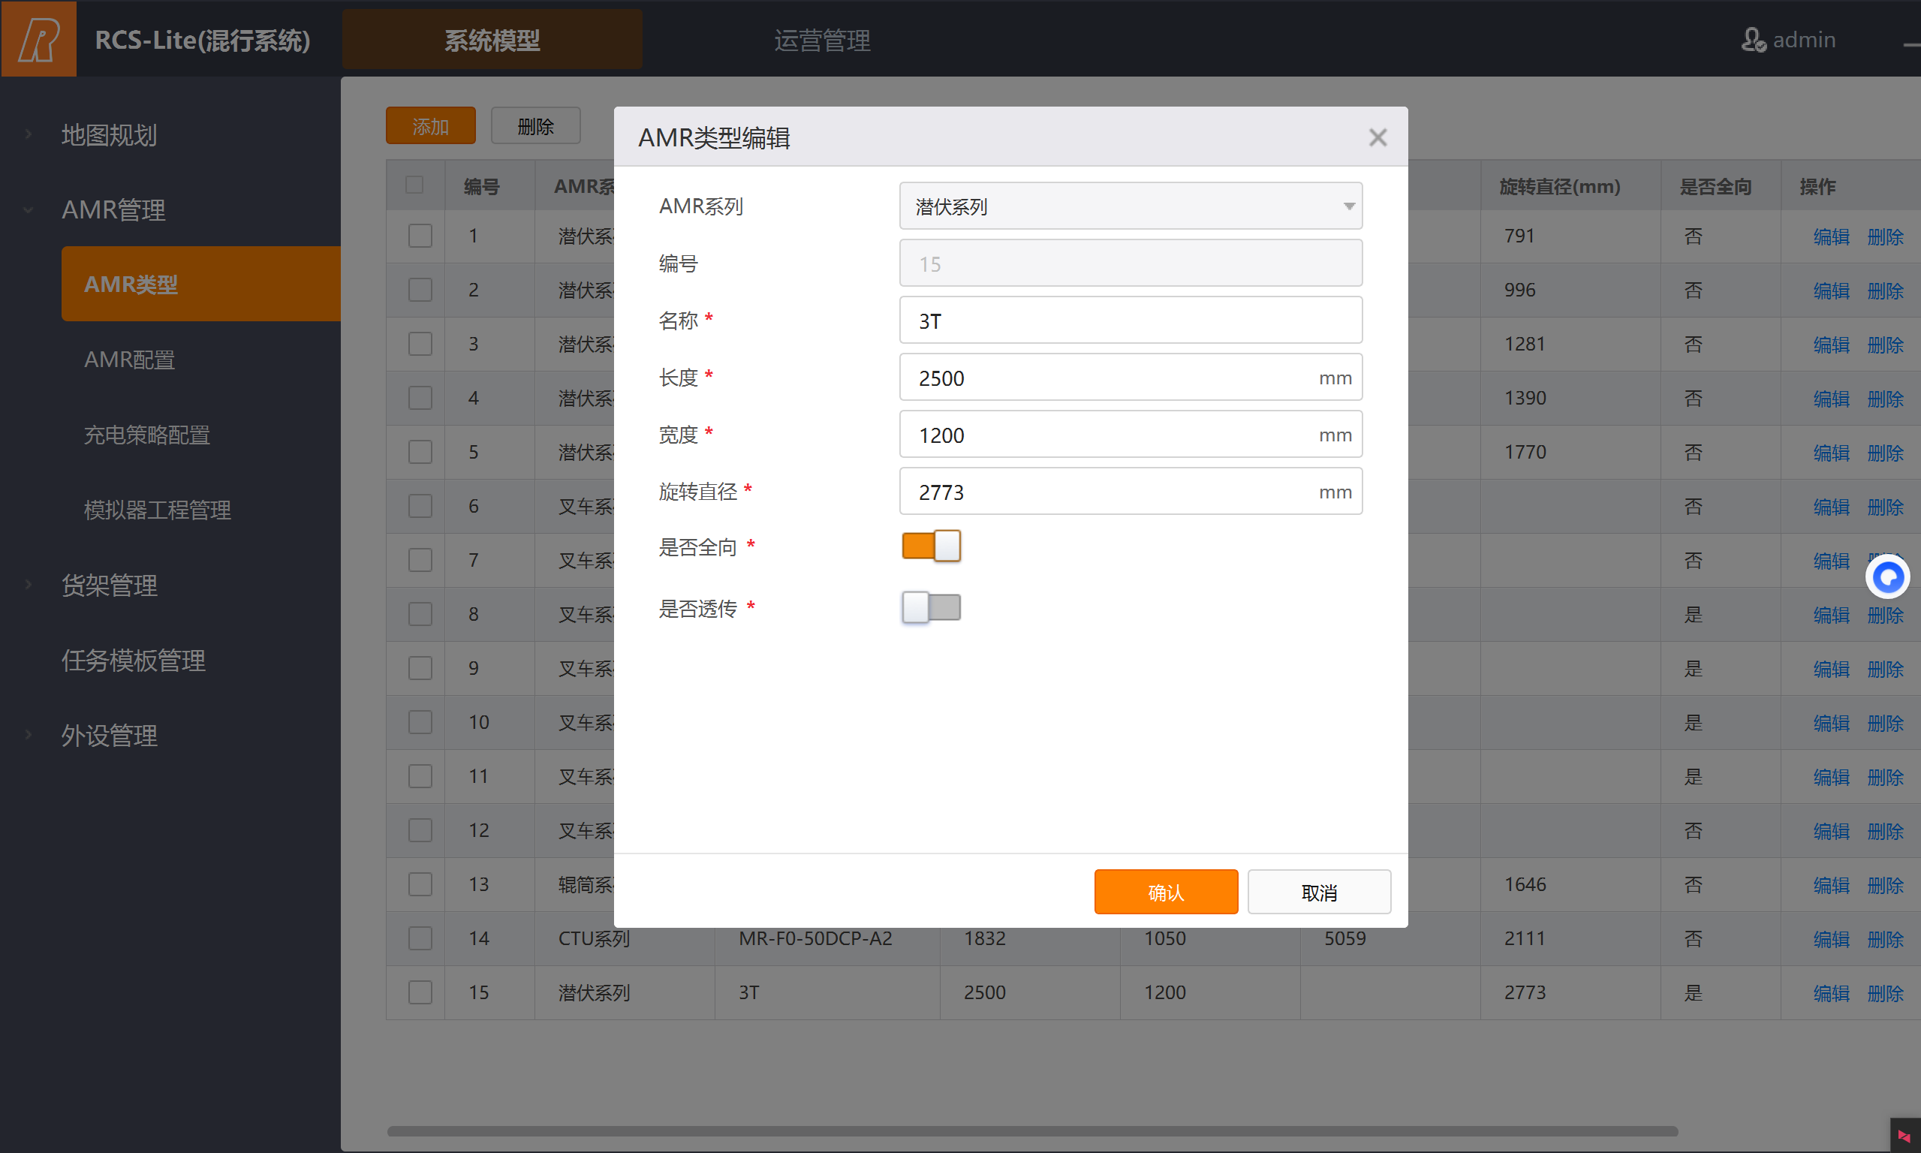The image size is (1921, 1153).
Task: Toggle the 是否透传 switch
Action: [931, 607]
